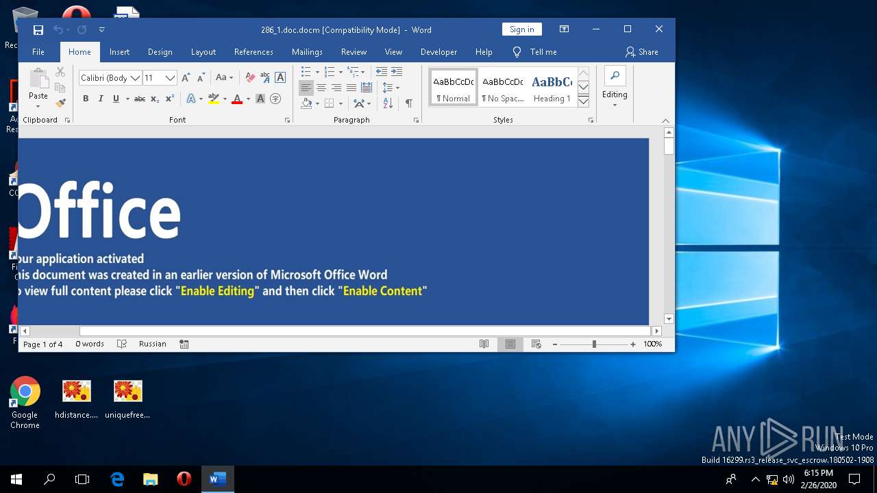Start a numbered list
This screenshot has height=493, width=877.
(x=330, y=72)
